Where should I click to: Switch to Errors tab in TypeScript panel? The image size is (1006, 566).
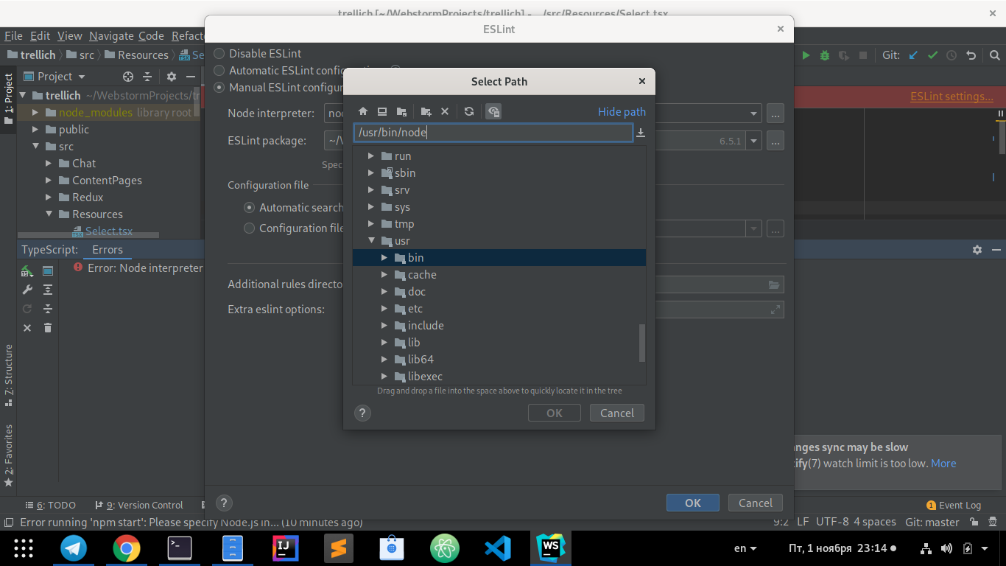tap(108, 250)
